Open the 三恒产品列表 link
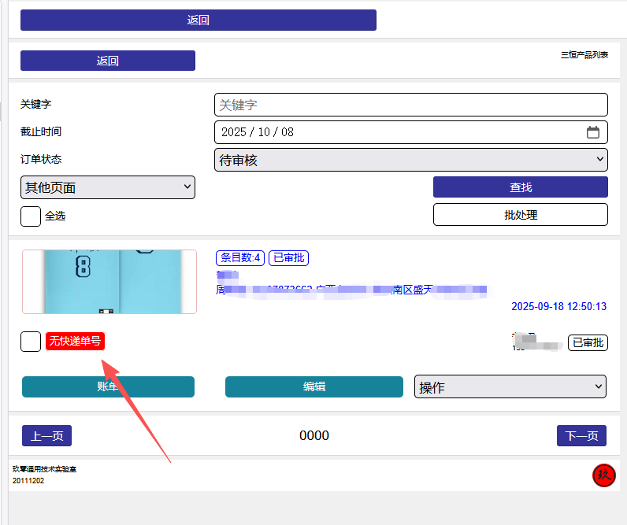The image size is (627, 525). 584,55
